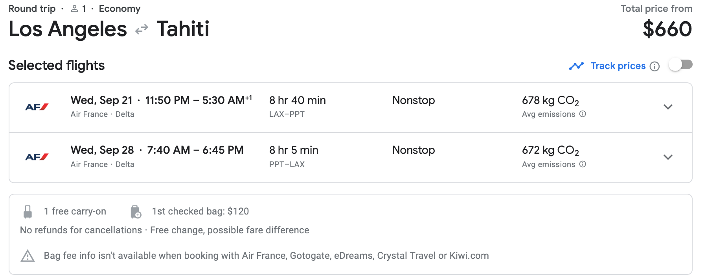Screen dimensions: 706x280
Task: Click the passenger count person icon
Action: coord(74,9)
